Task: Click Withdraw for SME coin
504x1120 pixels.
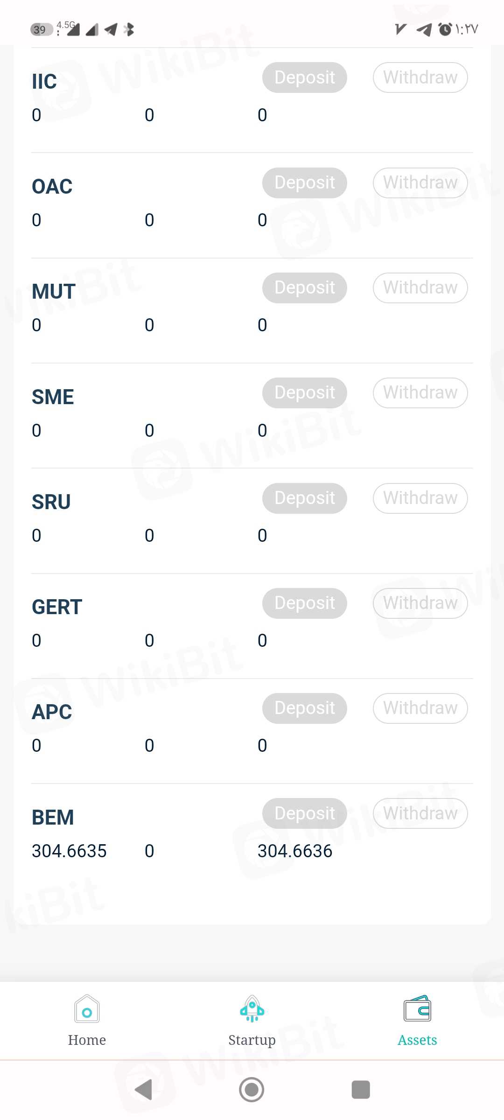Action: tap(420, 392)
